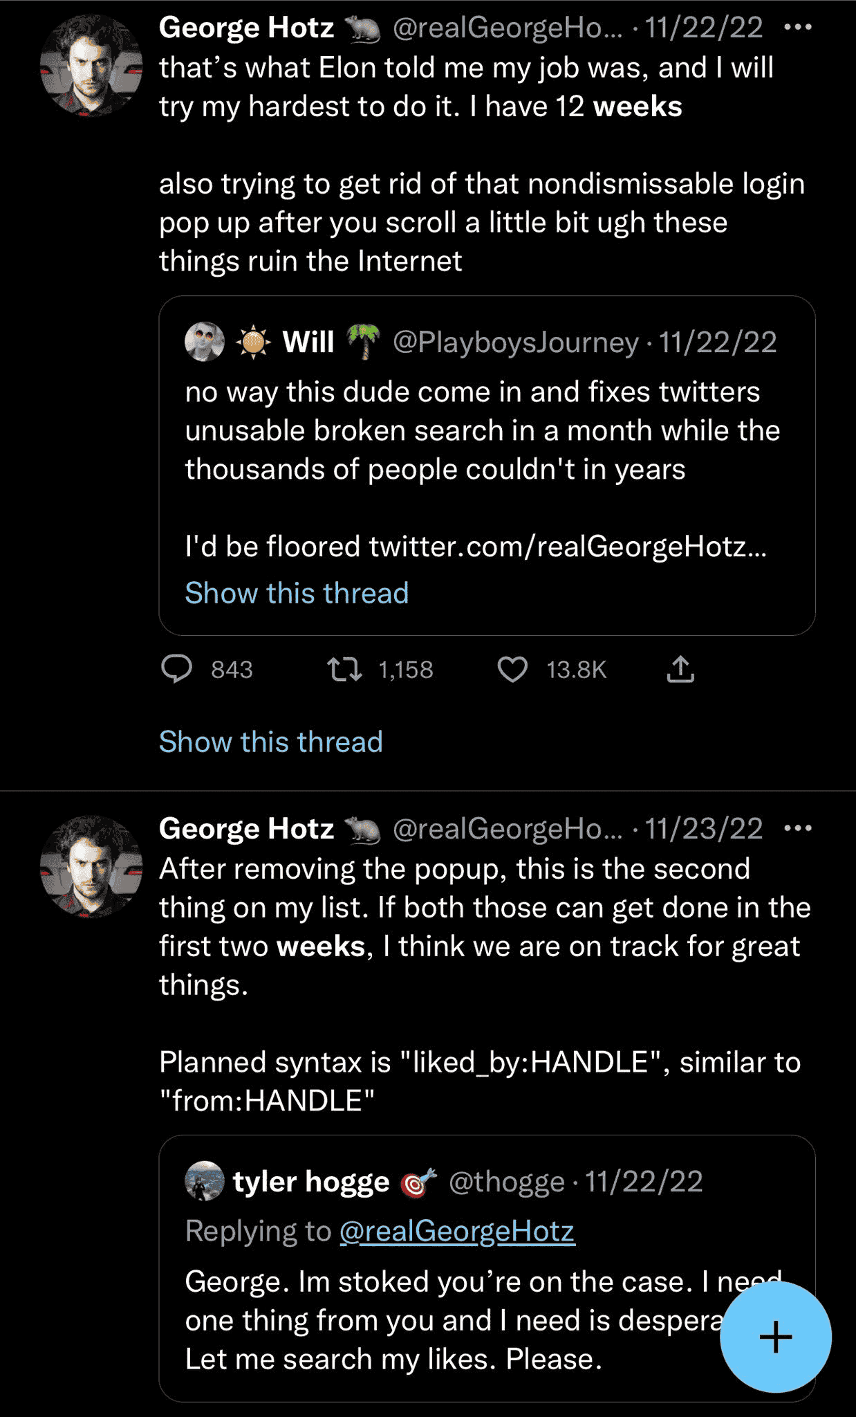Tap @PlayboysJourney handle in quoted tweet
This screenshot has height=1417, width=856.
pyautogui.click(x=515, y=342)
